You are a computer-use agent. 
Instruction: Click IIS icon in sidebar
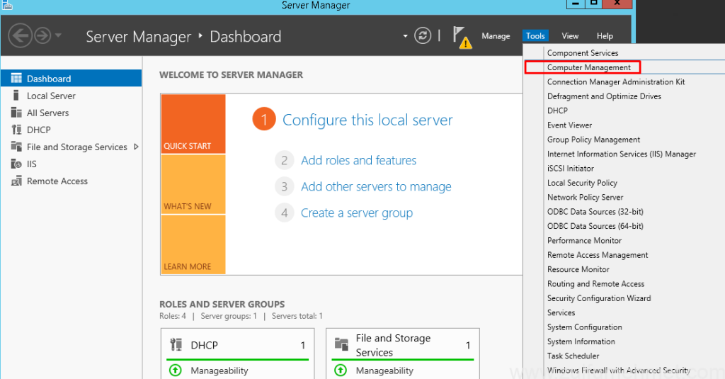(x=16, y=164)
